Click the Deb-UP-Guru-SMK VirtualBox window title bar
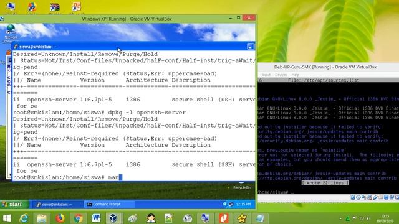Screen dimensions: 399x224 325,67
